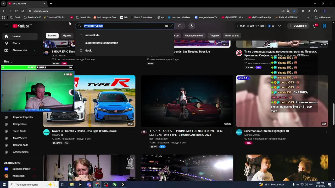Submit search with the magnifier button
Viewport: 335px width, 188px height.
[180, 26]
